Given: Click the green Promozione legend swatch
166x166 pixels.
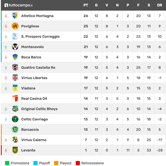Looking at the screenshot, I should coord(7,163).
